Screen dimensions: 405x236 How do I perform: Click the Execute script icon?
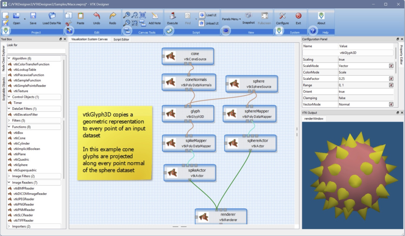[x=172, y=16]
